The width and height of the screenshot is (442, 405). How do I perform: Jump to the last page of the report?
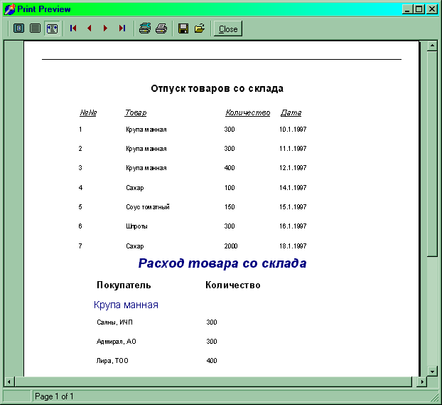tap(122, 28)
